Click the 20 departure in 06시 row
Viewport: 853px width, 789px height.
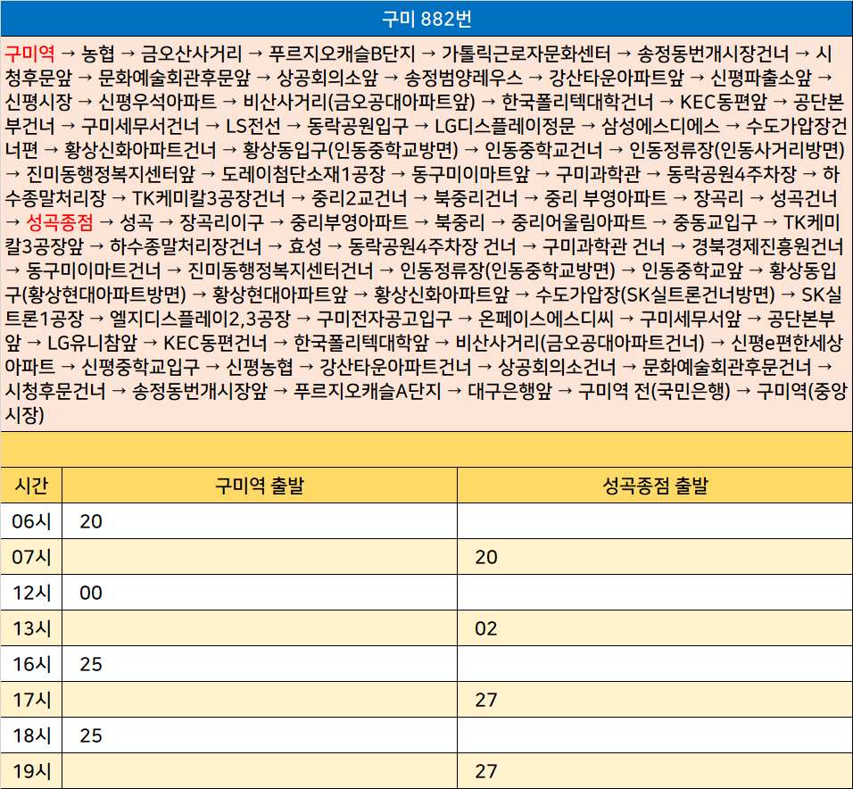point(91,521)
